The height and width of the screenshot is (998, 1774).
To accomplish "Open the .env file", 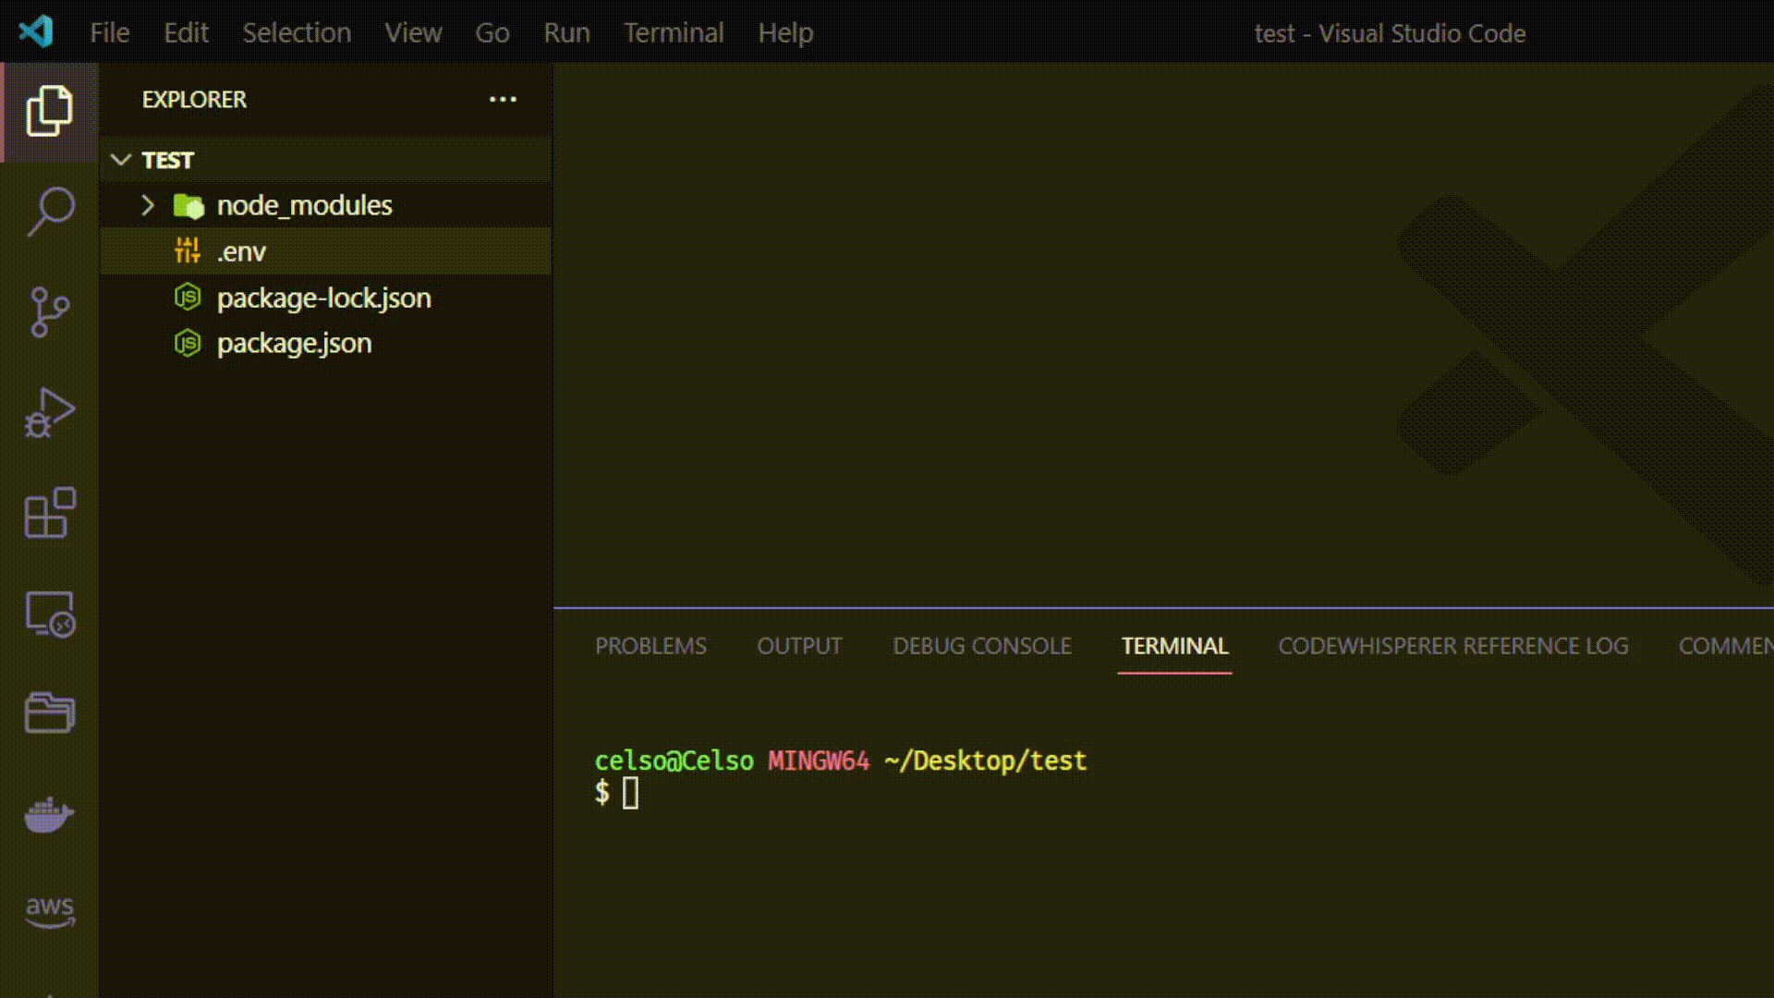I will [x=241, y=251].
